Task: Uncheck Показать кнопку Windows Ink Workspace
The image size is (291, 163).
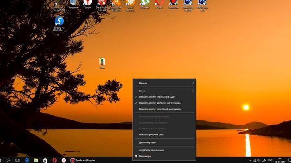Action: click(x=164, y=103)
